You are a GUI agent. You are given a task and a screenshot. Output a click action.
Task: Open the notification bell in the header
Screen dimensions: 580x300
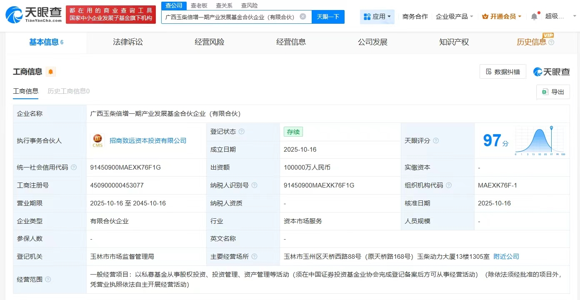tap(534, 17)
